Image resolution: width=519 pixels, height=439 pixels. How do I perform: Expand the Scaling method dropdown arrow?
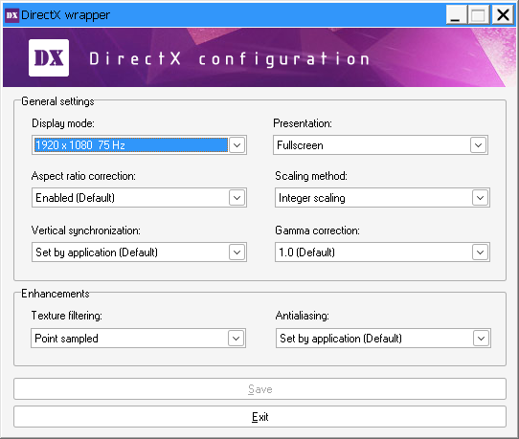tap(480, 198)
